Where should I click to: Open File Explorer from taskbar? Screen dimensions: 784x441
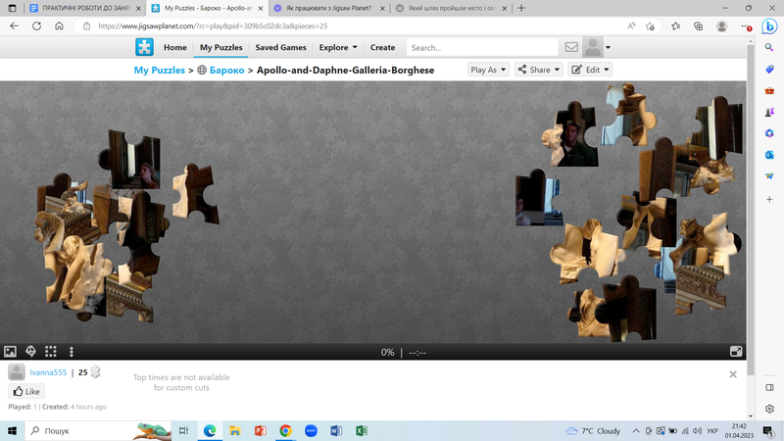234,430
